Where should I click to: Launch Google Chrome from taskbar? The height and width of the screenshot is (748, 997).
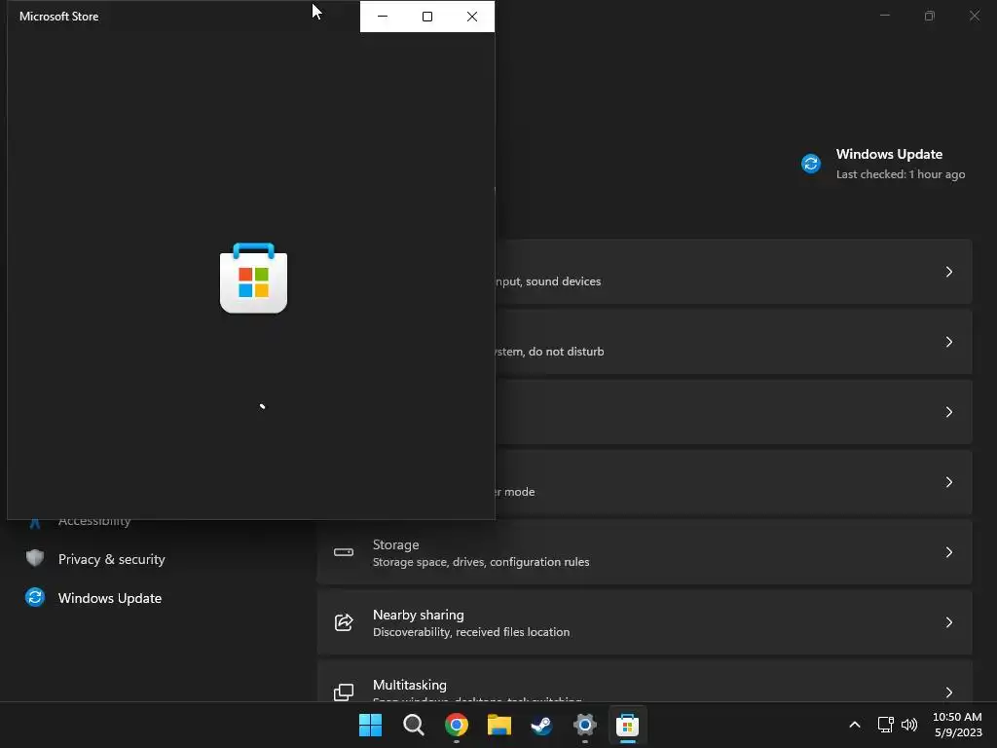point(457,725)
